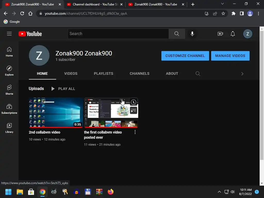The width and height of the screenshot is (264, 198).
Task: Open the share page icon in address bar
Action: coord(215,13)
